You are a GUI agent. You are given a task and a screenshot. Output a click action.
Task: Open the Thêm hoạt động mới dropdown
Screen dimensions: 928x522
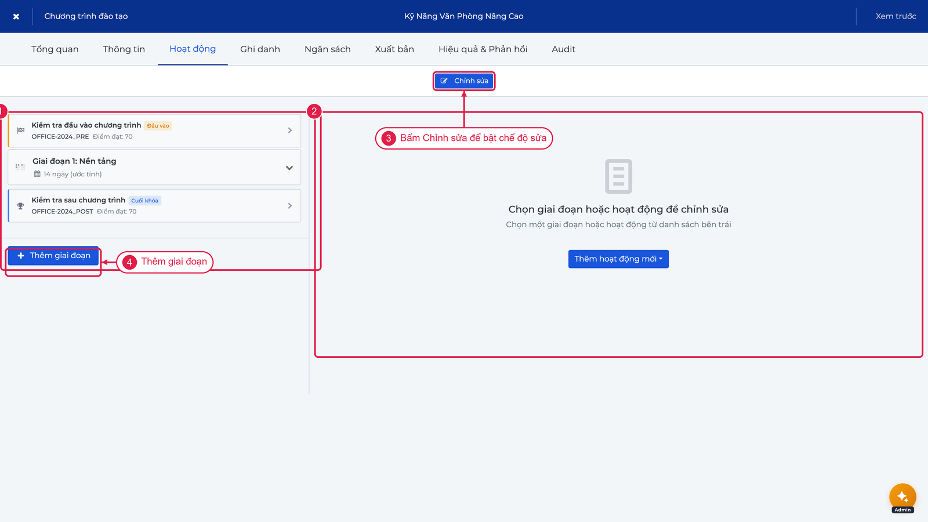coord(618,259)
